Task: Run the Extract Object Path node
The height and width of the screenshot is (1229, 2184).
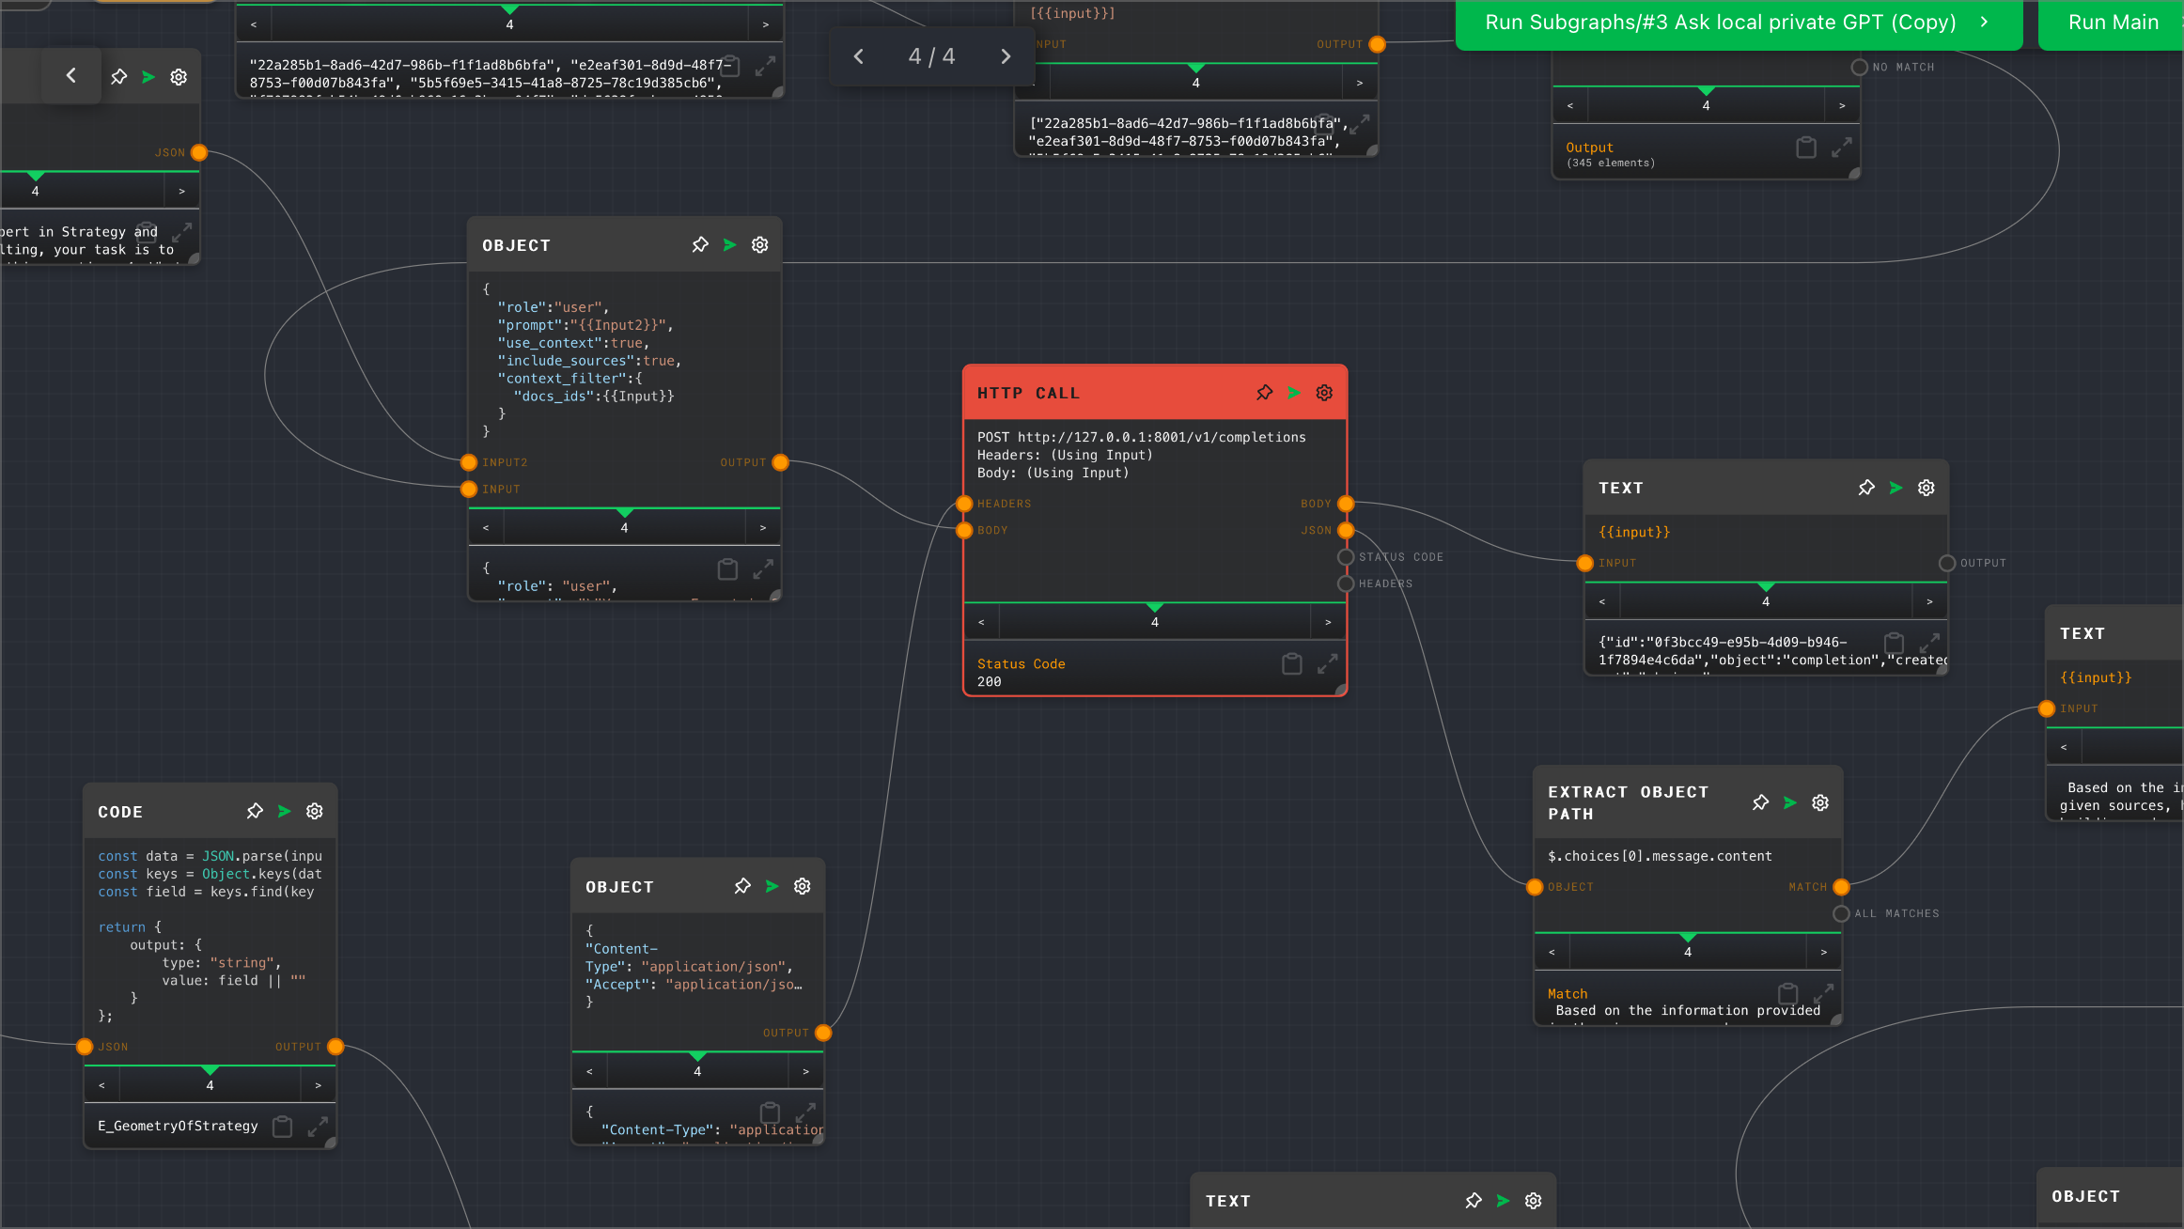Action: coord(1791,802)
